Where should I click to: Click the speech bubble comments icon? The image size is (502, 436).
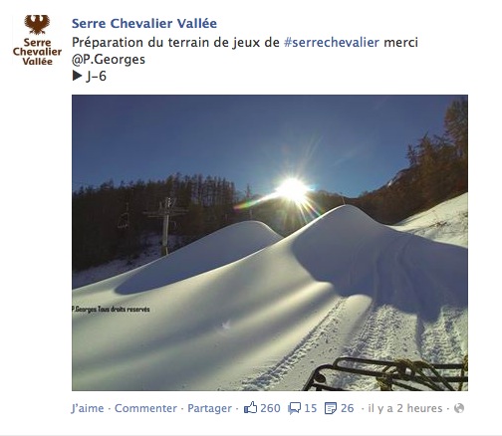(x=295, y=408)
